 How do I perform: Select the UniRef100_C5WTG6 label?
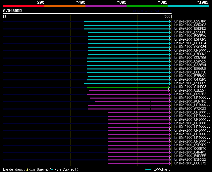[x=190, y=58]
